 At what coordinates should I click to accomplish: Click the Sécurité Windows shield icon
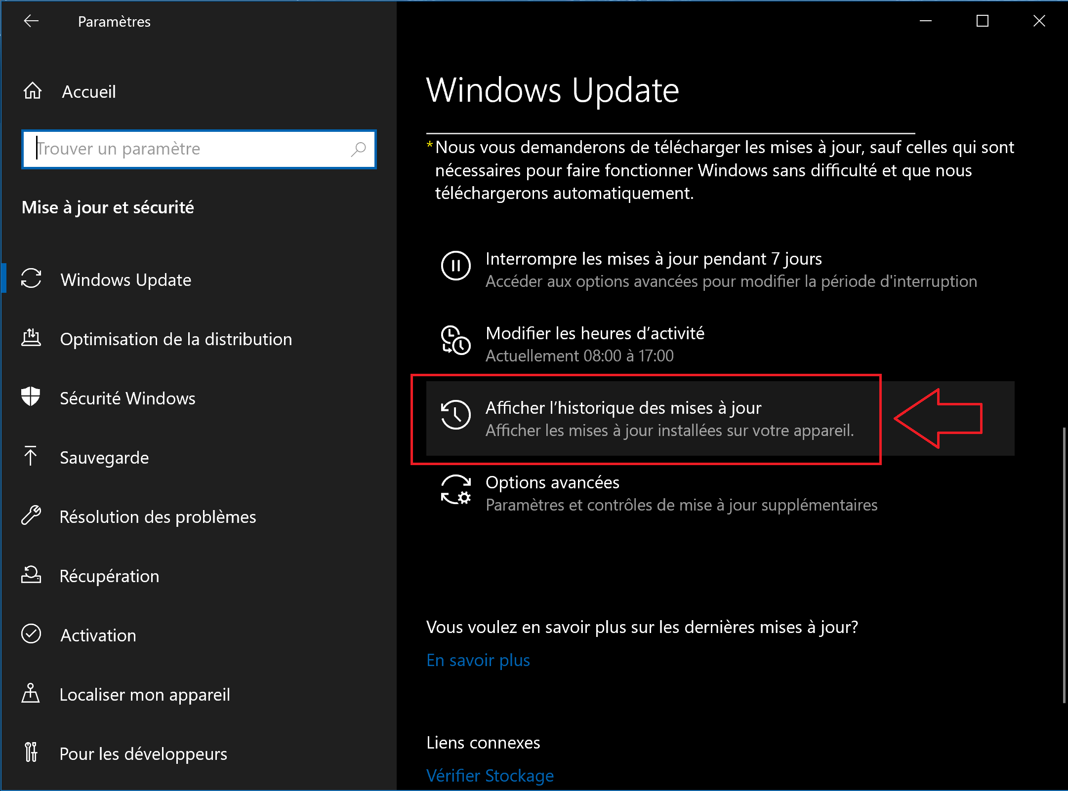(x=31, y=397)
